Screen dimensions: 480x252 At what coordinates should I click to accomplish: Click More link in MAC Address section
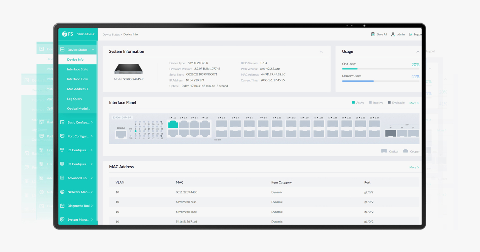pos(414,167)
